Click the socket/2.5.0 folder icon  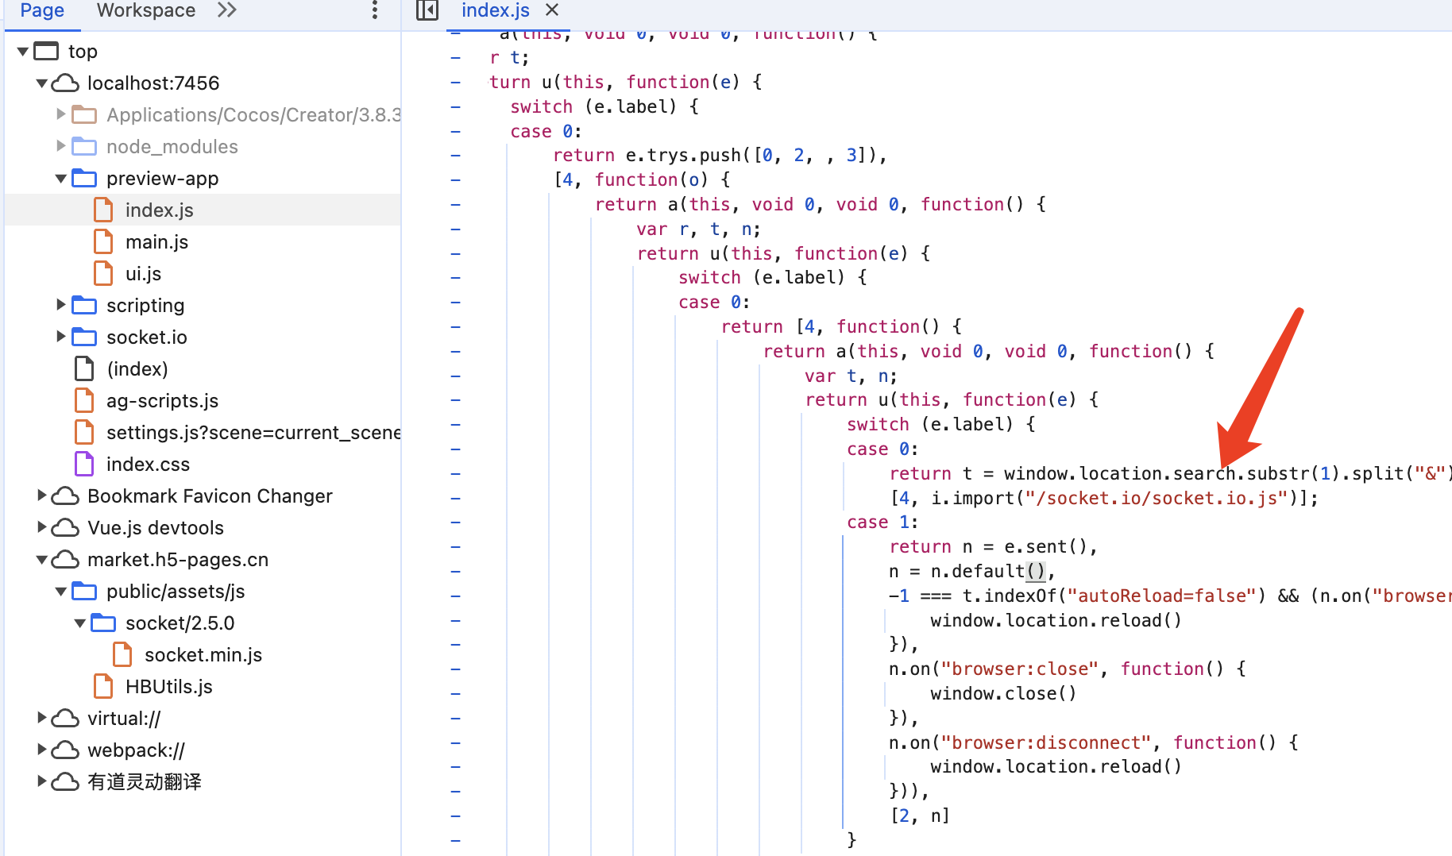pyautogui.click(x=103, y=623)
